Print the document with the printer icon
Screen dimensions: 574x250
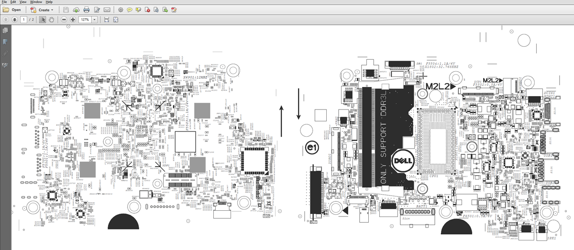point(87,10)
